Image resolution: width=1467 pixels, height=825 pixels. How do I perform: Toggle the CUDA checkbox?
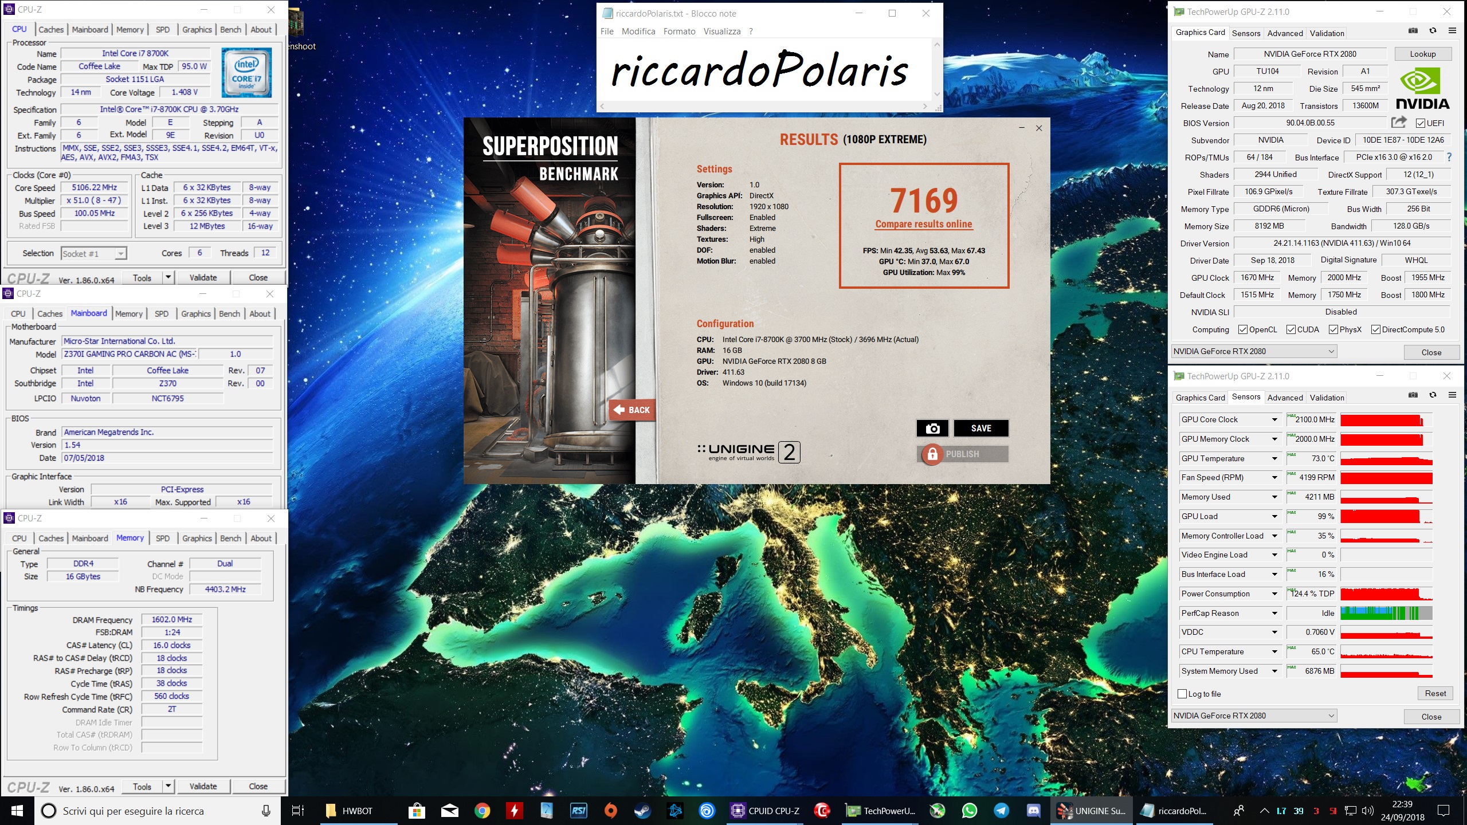tap(1291, 329)
